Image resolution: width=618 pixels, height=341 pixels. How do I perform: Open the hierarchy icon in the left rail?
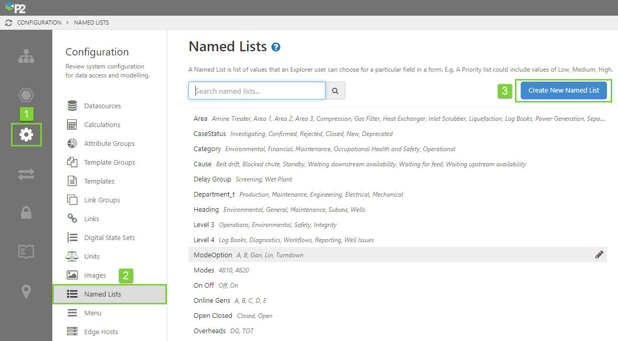click(26, 57)
